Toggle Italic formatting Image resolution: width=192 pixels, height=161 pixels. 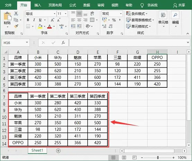coord(34,20)
